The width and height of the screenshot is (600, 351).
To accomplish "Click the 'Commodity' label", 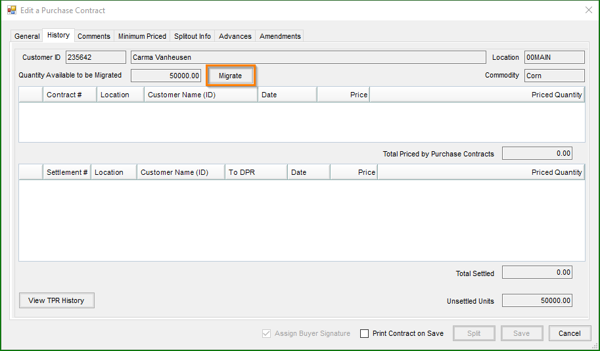I will coord(502,76).
